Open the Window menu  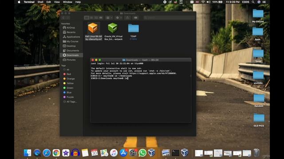click(67, 2)
